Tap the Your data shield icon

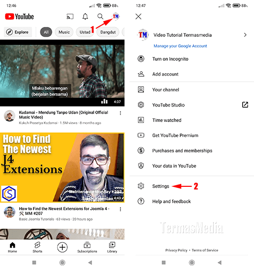(141, 166)
